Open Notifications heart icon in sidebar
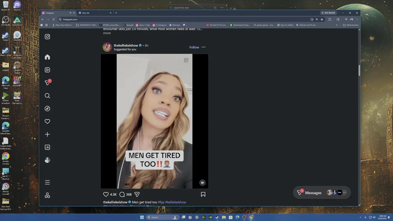This screenshot has width=393, height=221. 47,122
